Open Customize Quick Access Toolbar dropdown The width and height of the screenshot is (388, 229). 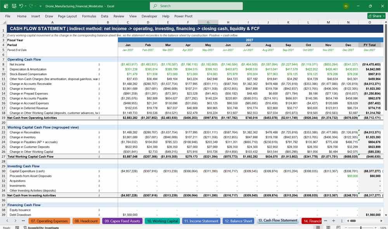click(40, 6)
